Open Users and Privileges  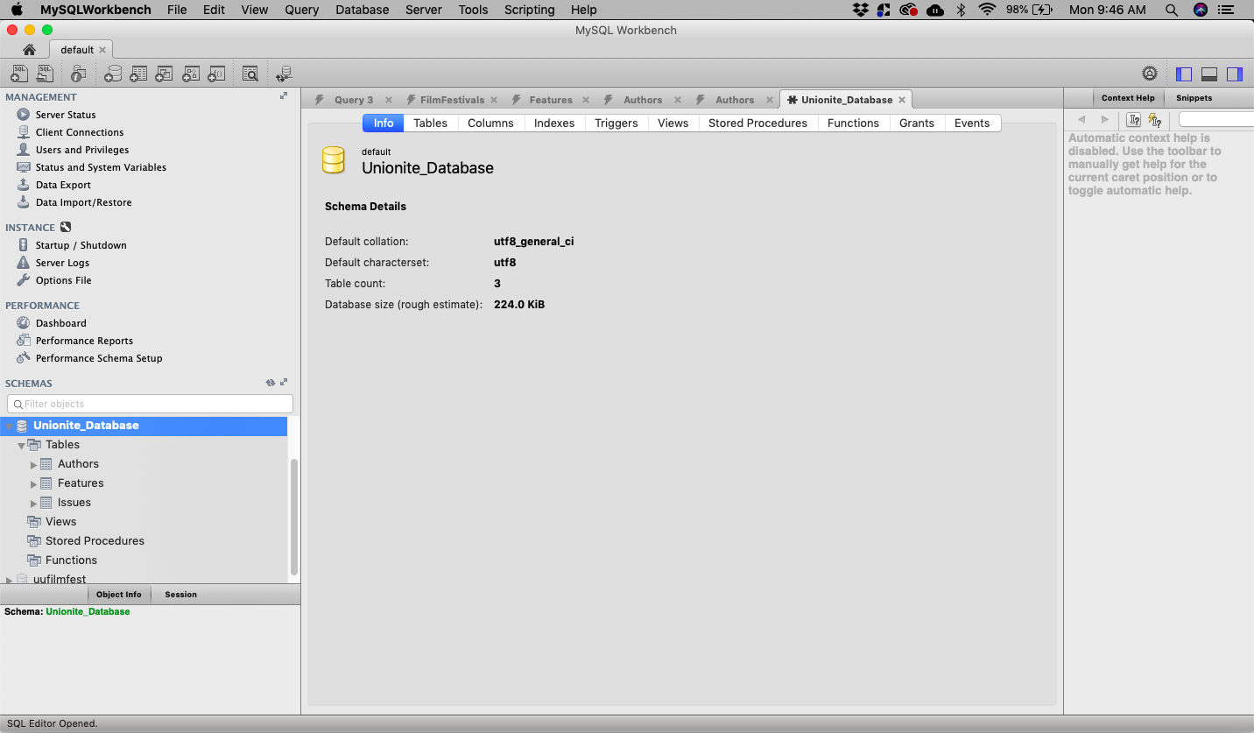click(x=82, y=150)
